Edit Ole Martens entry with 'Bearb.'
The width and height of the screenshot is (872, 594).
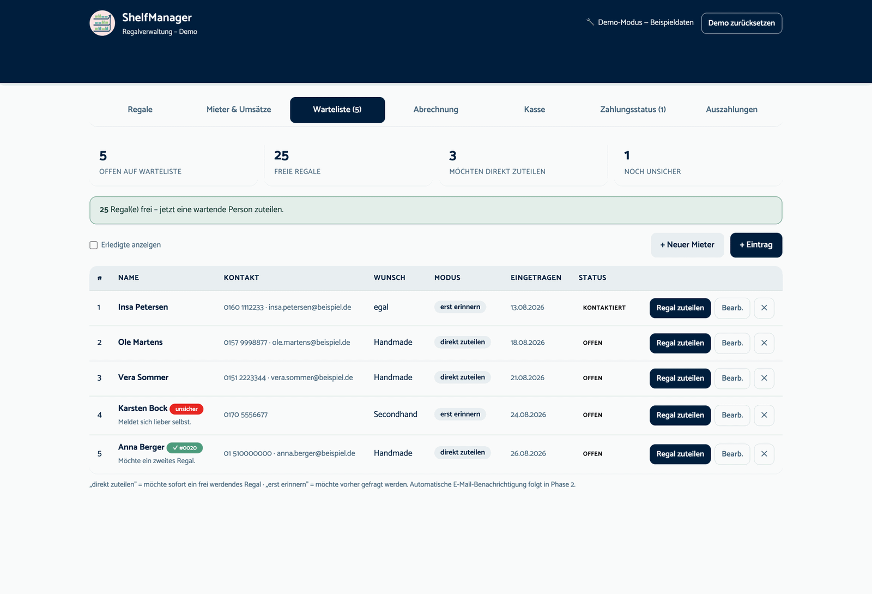point(732,343)
